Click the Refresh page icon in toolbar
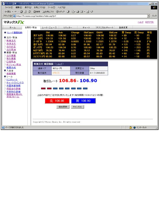 (25, 12)
